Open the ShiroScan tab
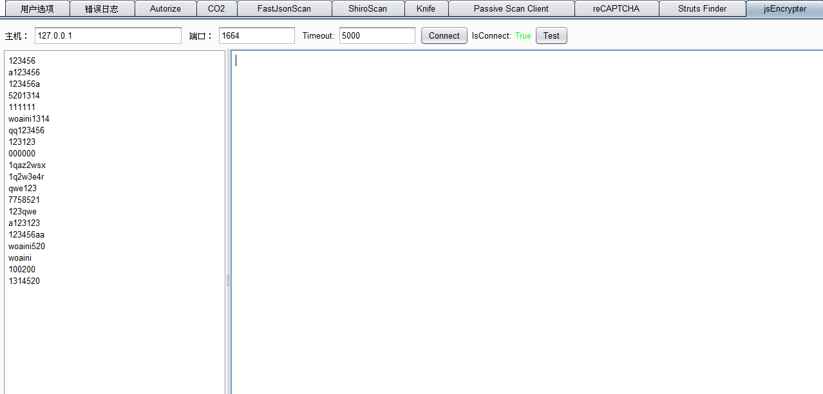Image resolution: width=823 pixels, height=394 pixels. 368,8
